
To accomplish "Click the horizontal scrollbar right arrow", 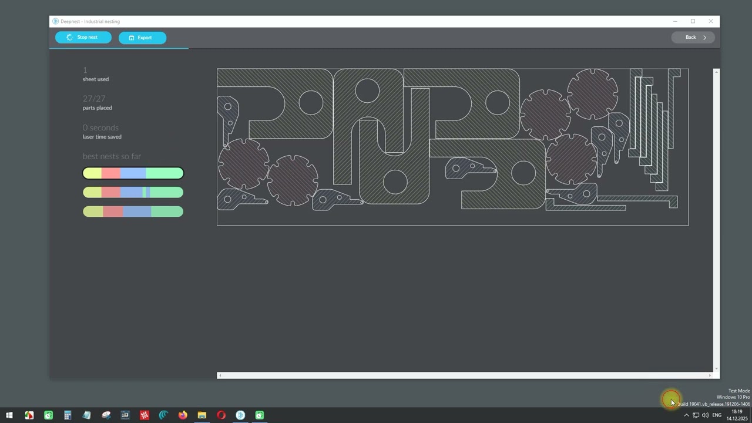I will click(x=710, y=375).
